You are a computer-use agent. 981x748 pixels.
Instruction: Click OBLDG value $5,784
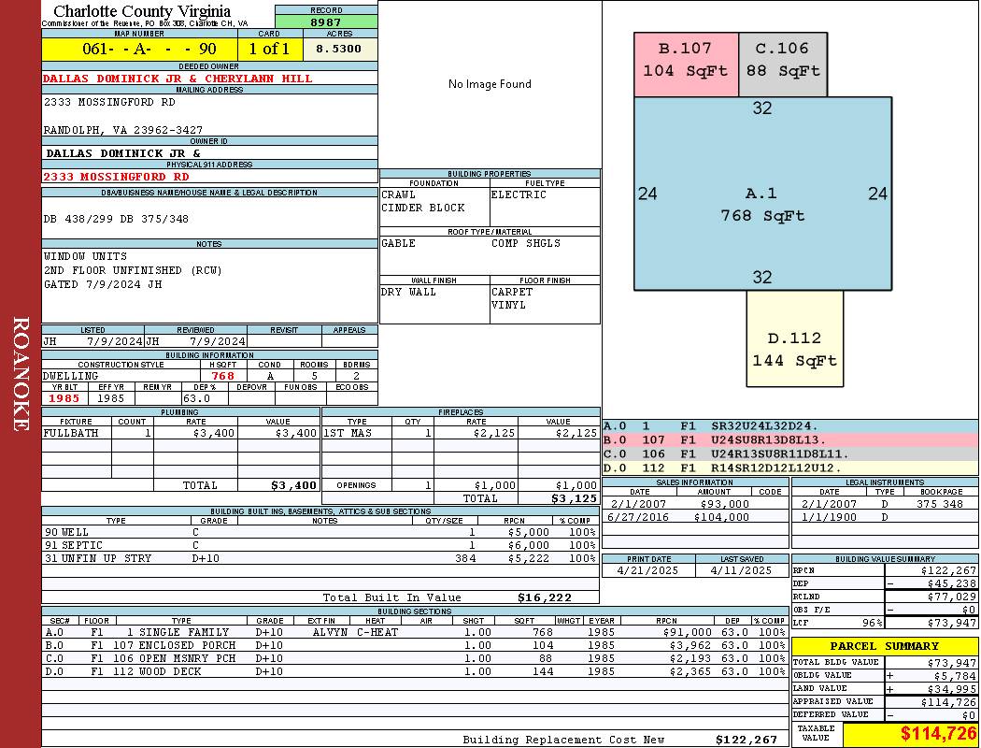(955, 675)
